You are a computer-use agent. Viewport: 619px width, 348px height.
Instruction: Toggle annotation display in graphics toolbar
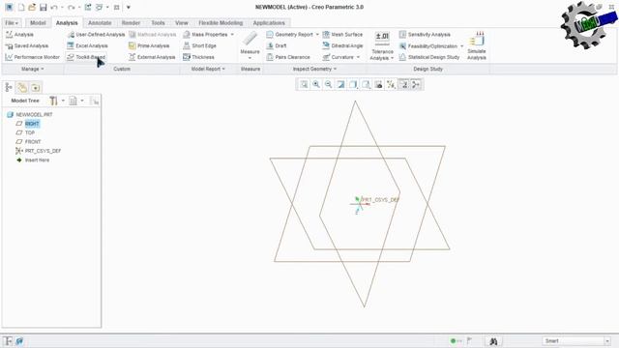click(403, 84)
